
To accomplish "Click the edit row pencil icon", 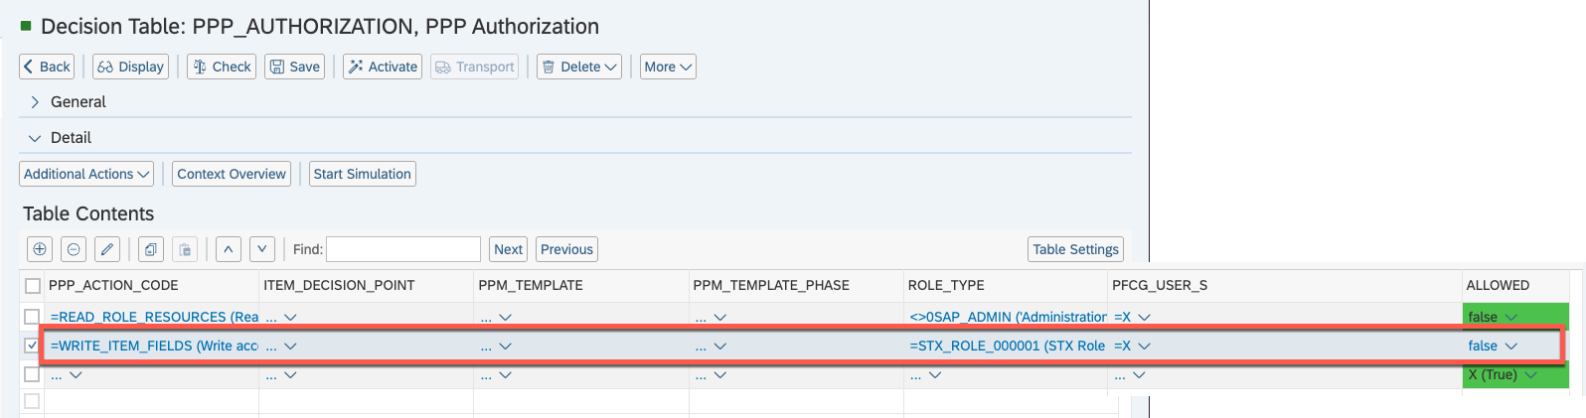I will point(107,249).
